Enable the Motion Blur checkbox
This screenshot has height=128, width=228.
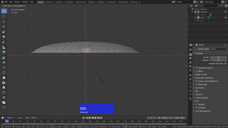click(x=196, y=84)
